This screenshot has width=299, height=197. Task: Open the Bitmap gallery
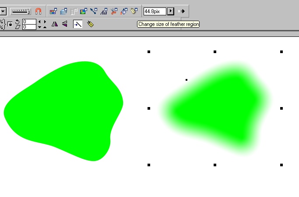tap(84, 11)
